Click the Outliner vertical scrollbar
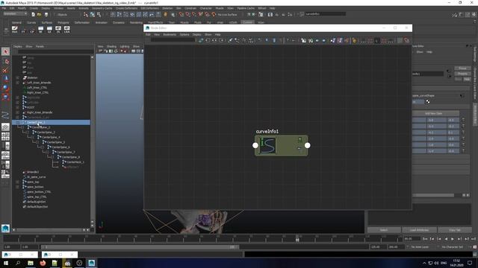478x268 pixels. (92, 140)
